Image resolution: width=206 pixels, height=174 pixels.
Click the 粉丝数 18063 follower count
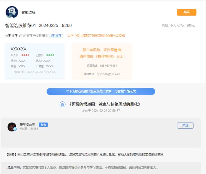29,129
